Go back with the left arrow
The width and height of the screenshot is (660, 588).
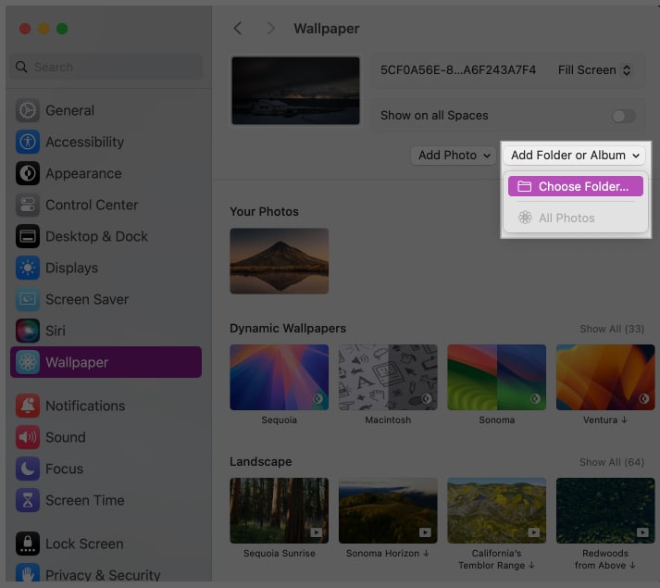238,29
